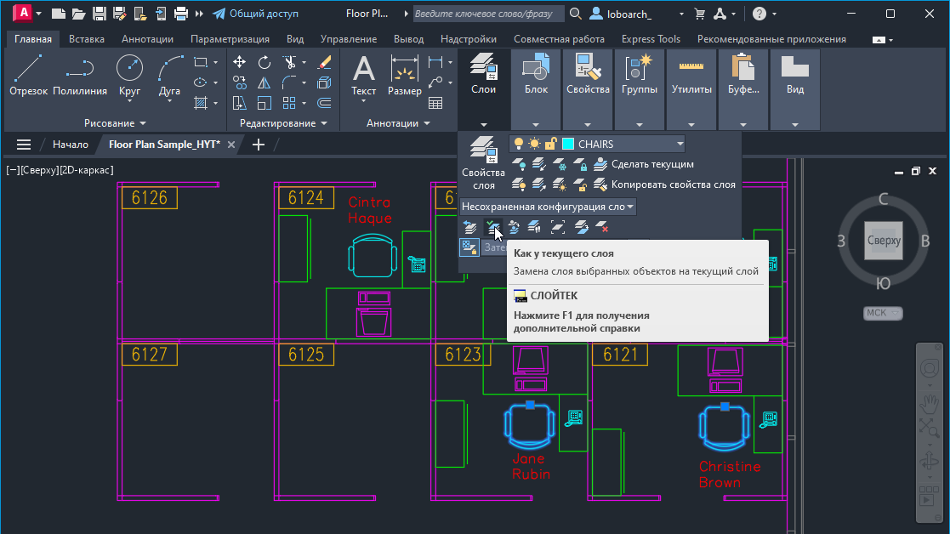950x534 pixels.
Task: Click the Unlock layer icon
Action: 580,185
